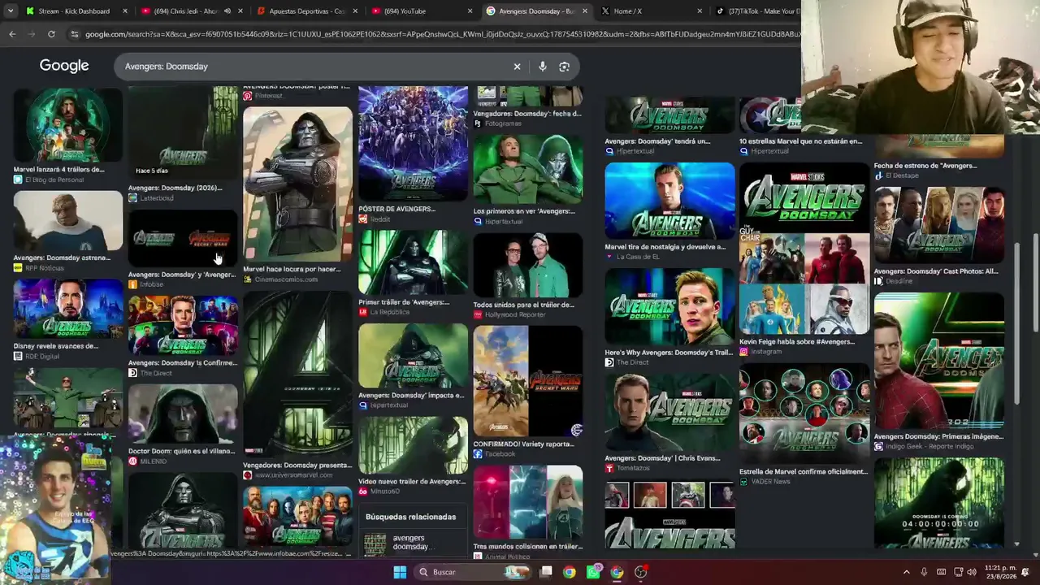Open the 'Vengadores: Doomsday presenta' poster image
The image size is (1040, 585).
tap(298, 375)
